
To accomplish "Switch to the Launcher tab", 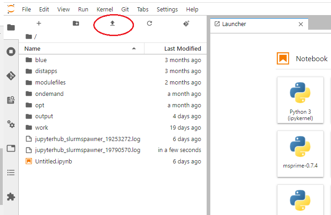I will click(x=234, y=24).
